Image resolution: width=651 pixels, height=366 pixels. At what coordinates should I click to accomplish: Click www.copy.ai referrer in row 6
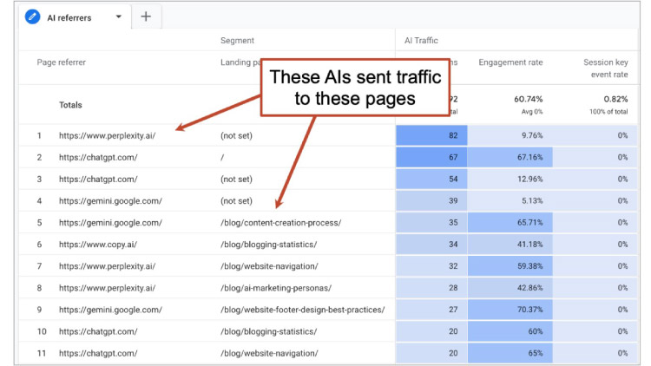pyautogui.click(x=97, y=245)
